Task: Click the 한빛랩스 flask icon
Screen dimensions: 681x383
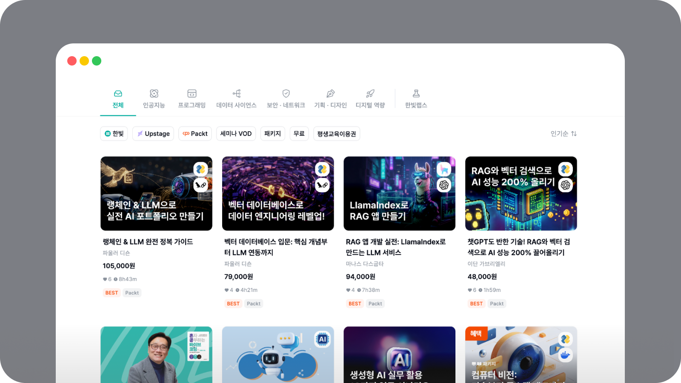Action: pos(416,93)
